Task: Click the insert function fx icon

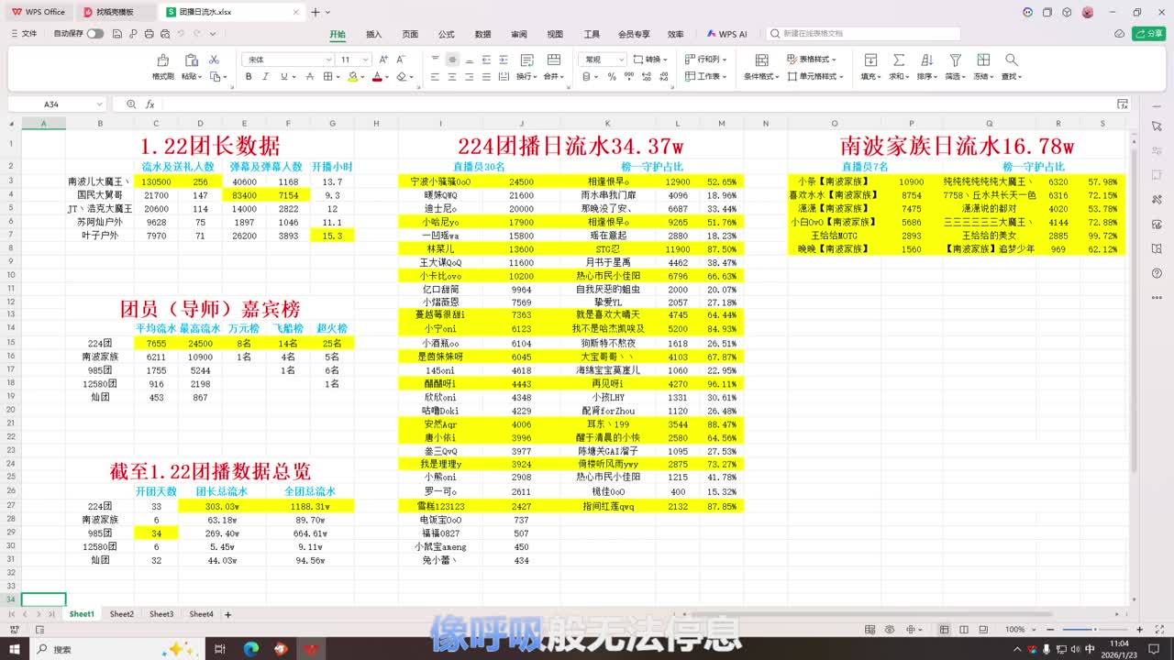Action: point(150,104)
